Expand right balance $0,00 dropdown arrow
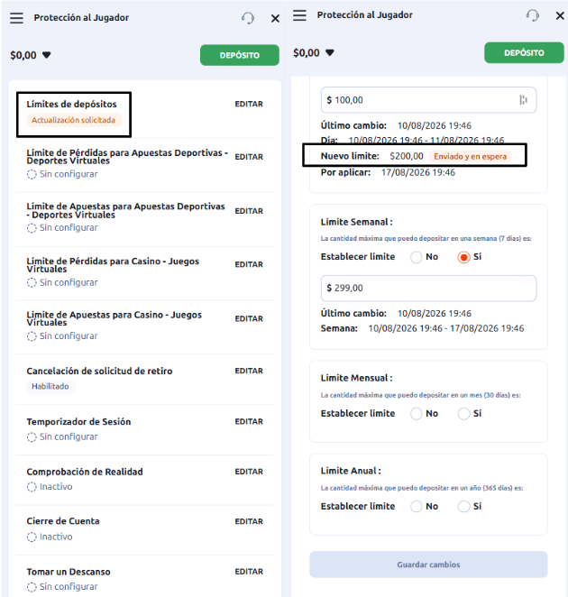Viewport: 568px width, 597px height. [x=330, y=52]
